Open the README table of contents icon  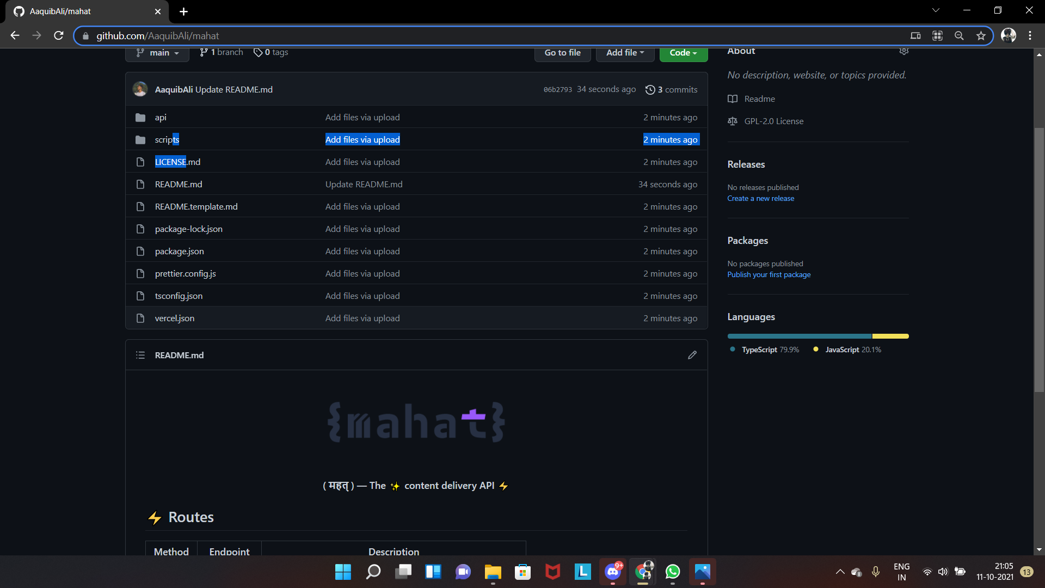[140, 355]
